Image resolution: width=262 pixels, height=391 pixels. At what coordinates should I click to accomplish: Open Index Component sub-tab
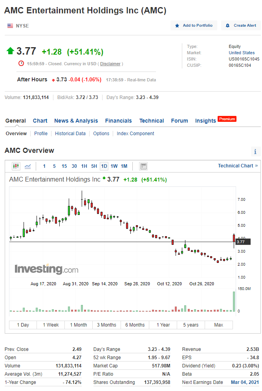[x=136, y=133]
